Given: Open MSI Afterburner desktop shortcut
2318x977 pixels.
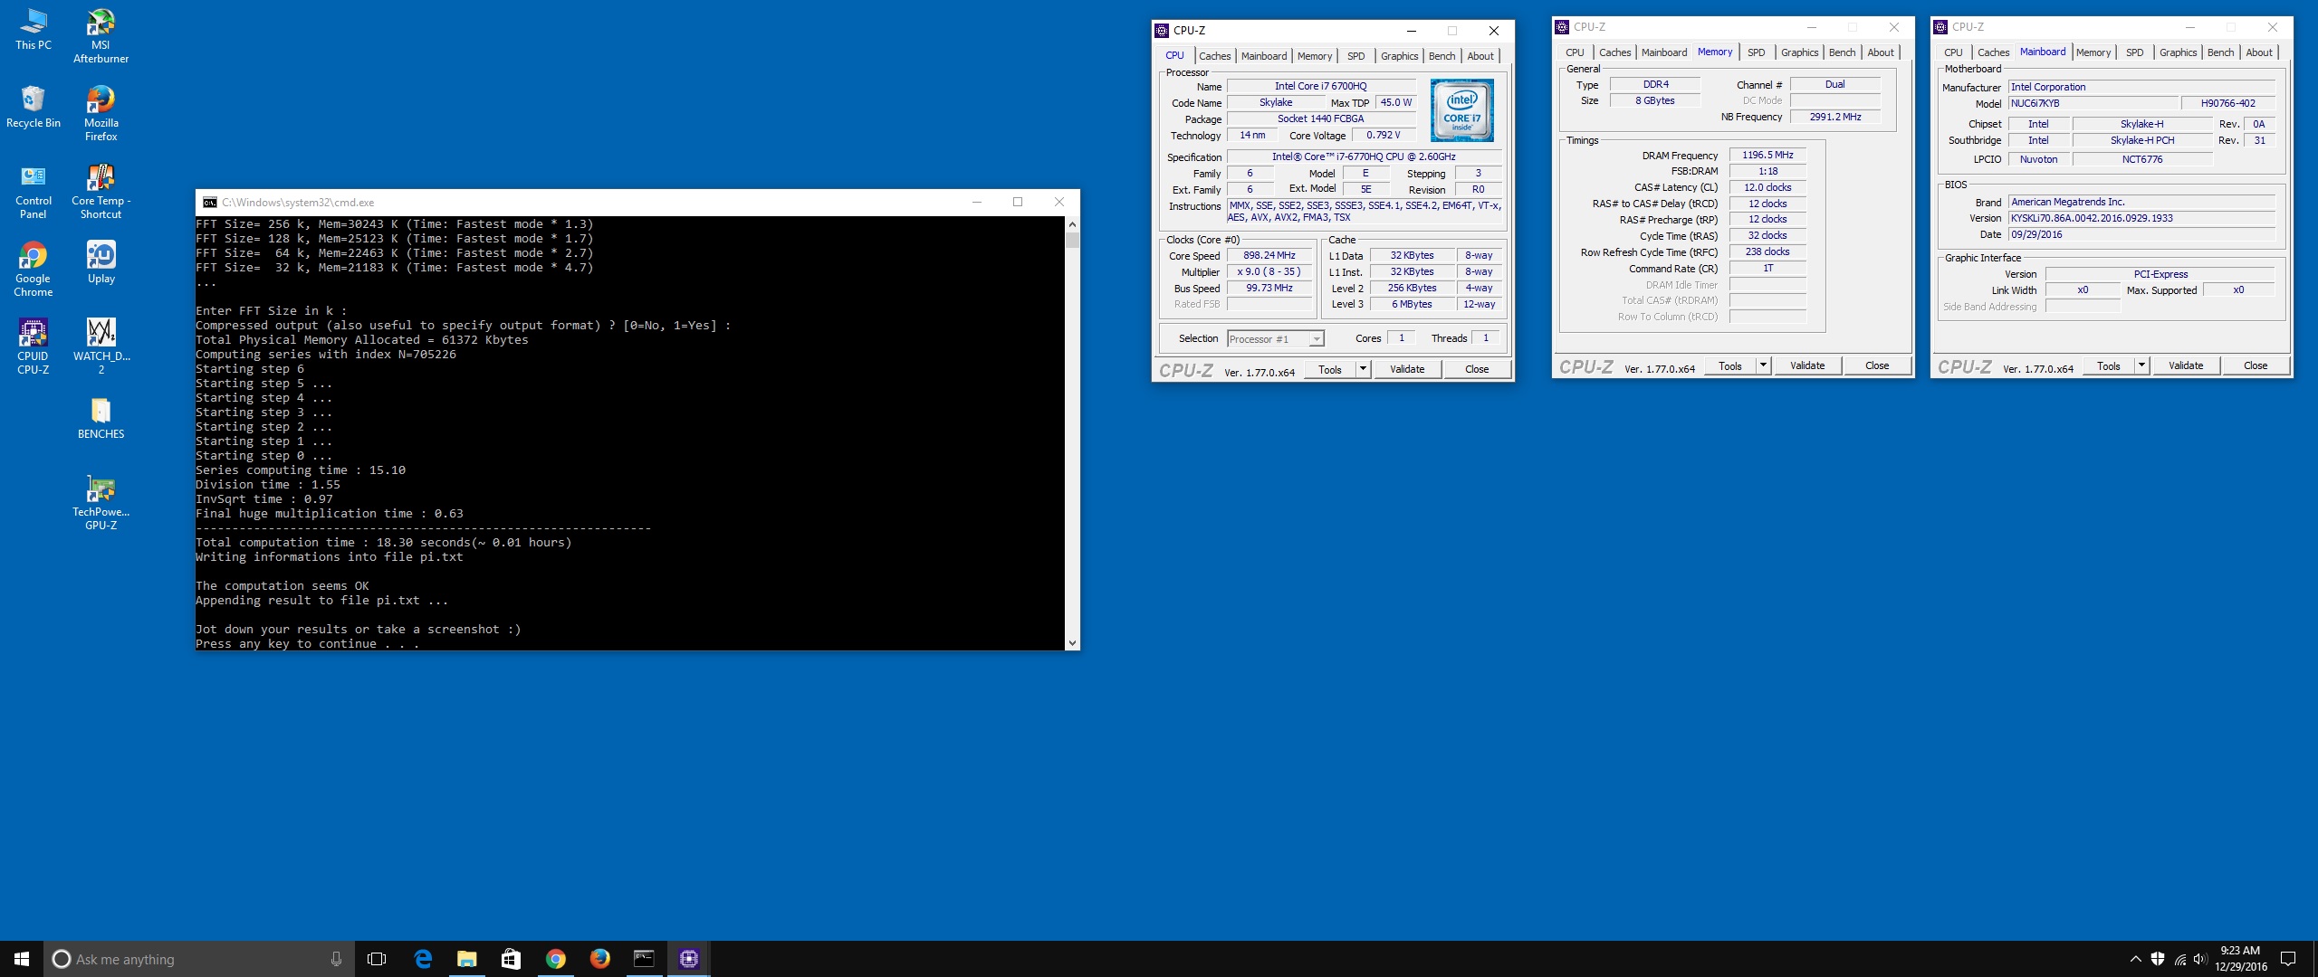Looking at the screenshot, I should 101,36.
